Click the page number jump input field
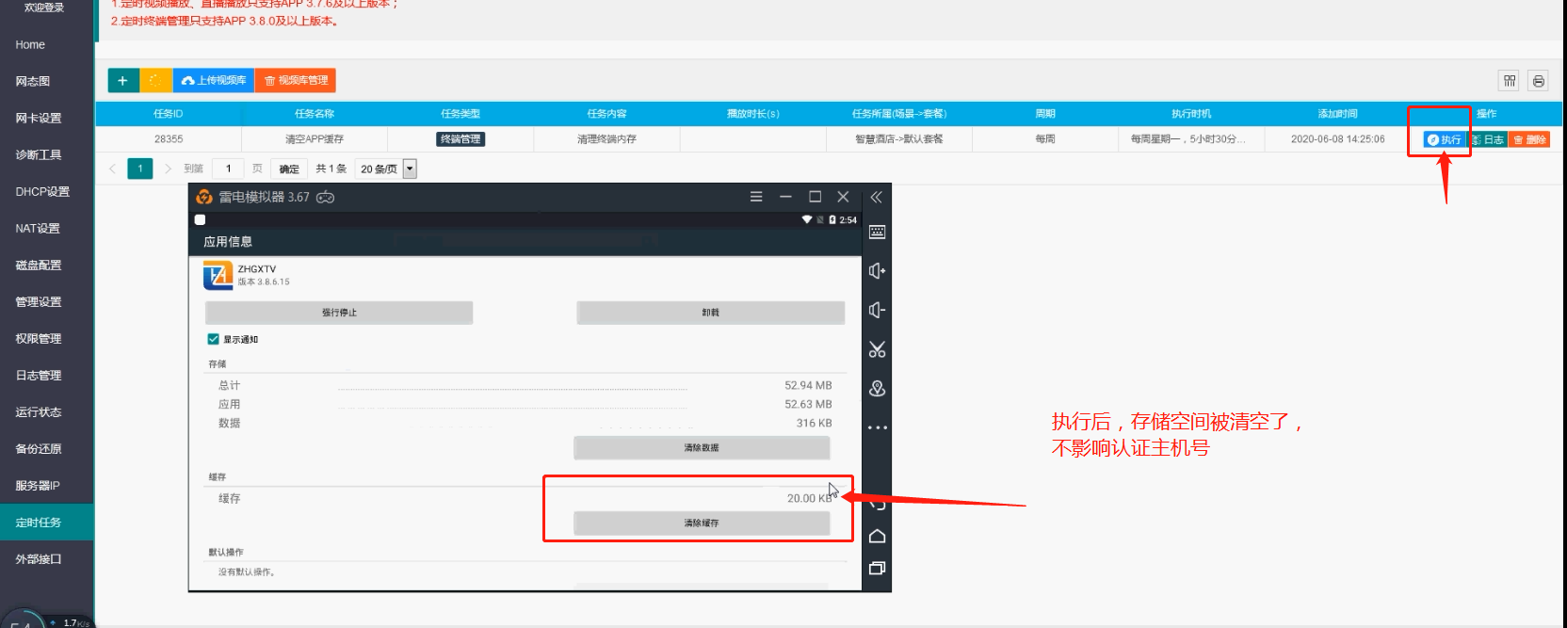Screen dimensions: 1567x628 point(228,169)
